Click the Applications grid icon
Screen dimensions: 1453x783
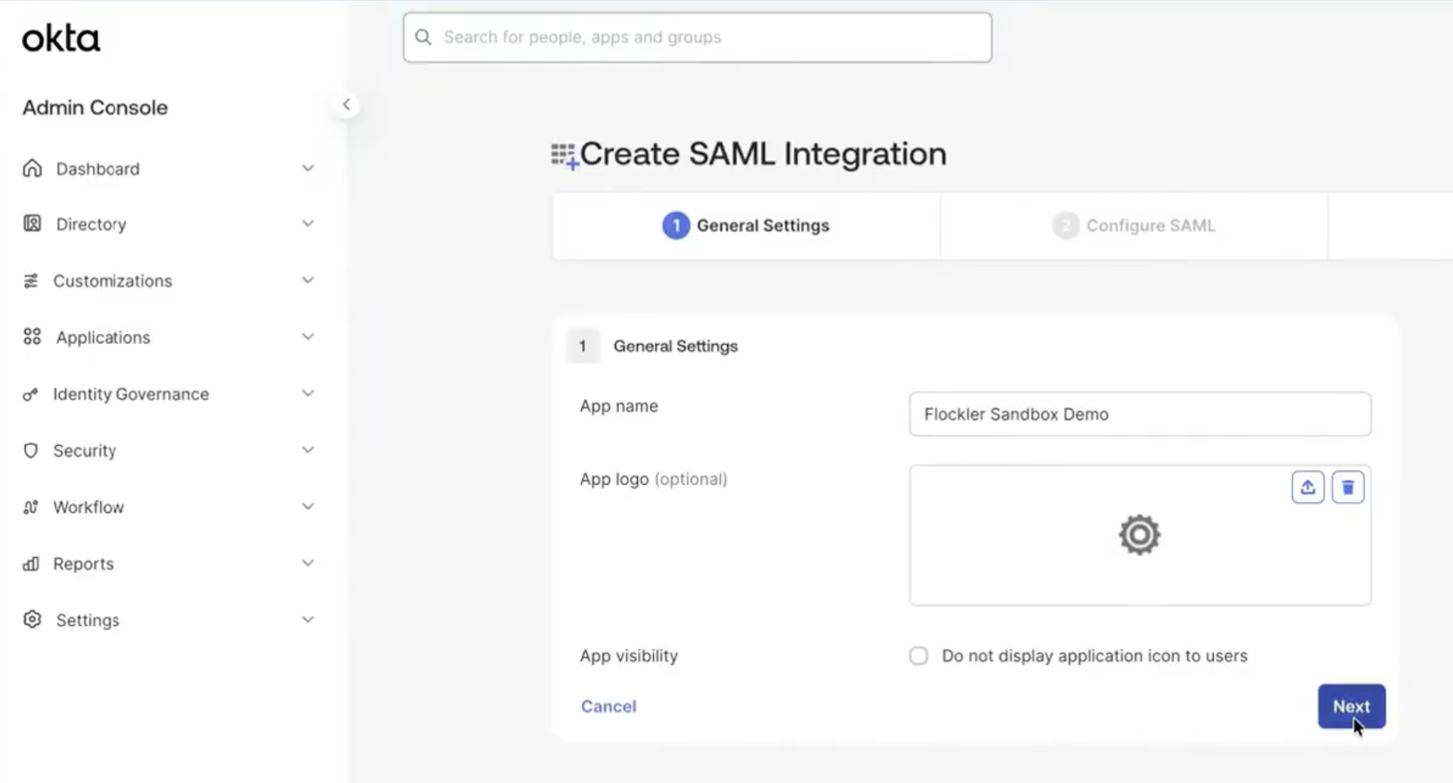click(32, 337)
